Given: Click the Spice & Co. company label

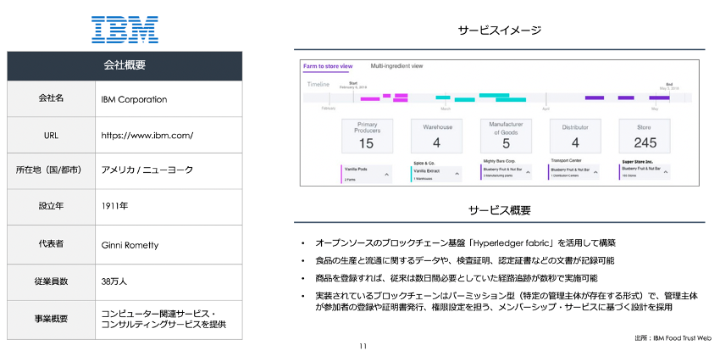Looking at the screenshot, I should 424,163.
